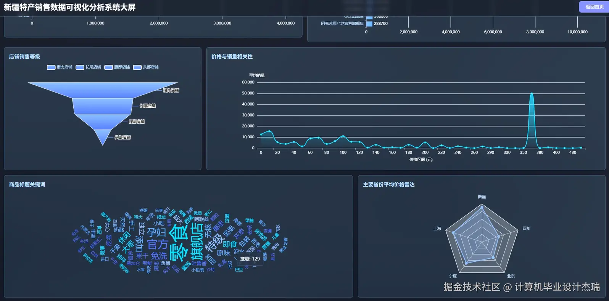
Task: Click the 上海 axis label on the radar
Action: (437, 229)
